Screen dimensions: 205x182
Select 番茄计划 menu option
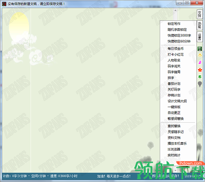click(174, 84)
